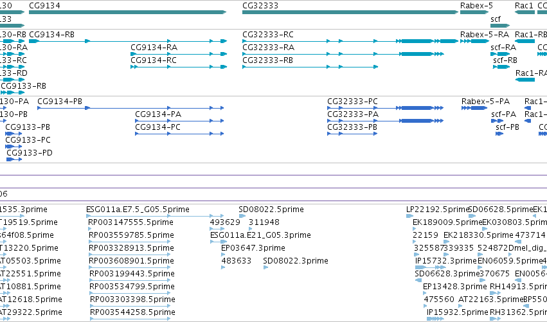Select transcript CG9134-RB
This screenshot has width=547, height=322.
128,41
